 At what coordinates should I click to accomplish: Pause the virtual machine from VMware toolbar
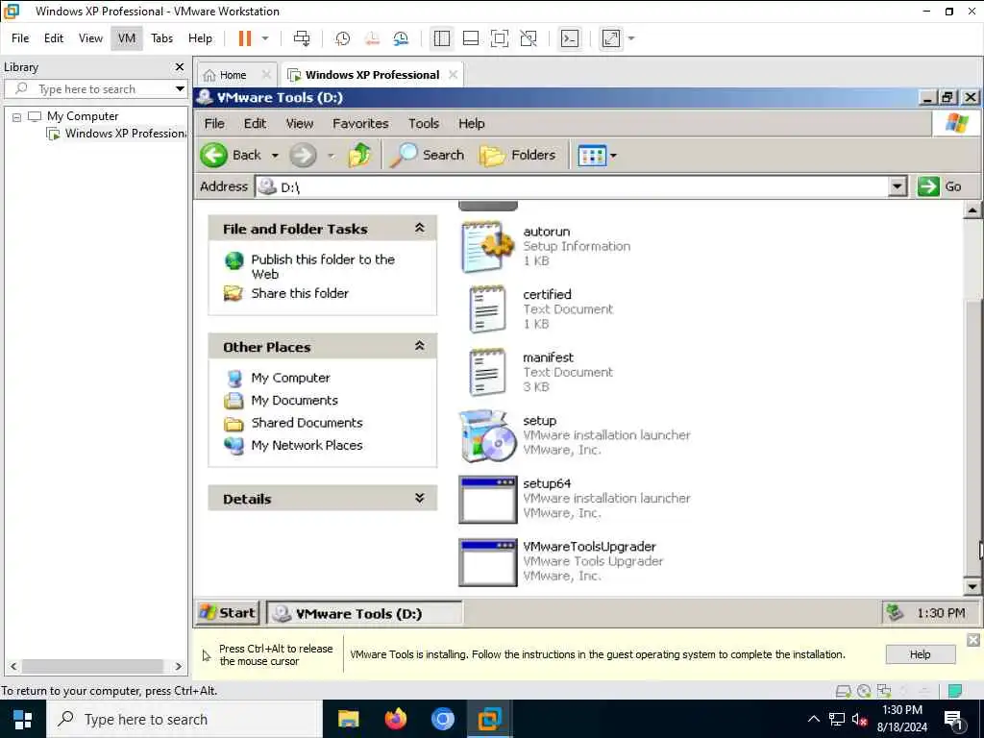[x=245, y=38]
